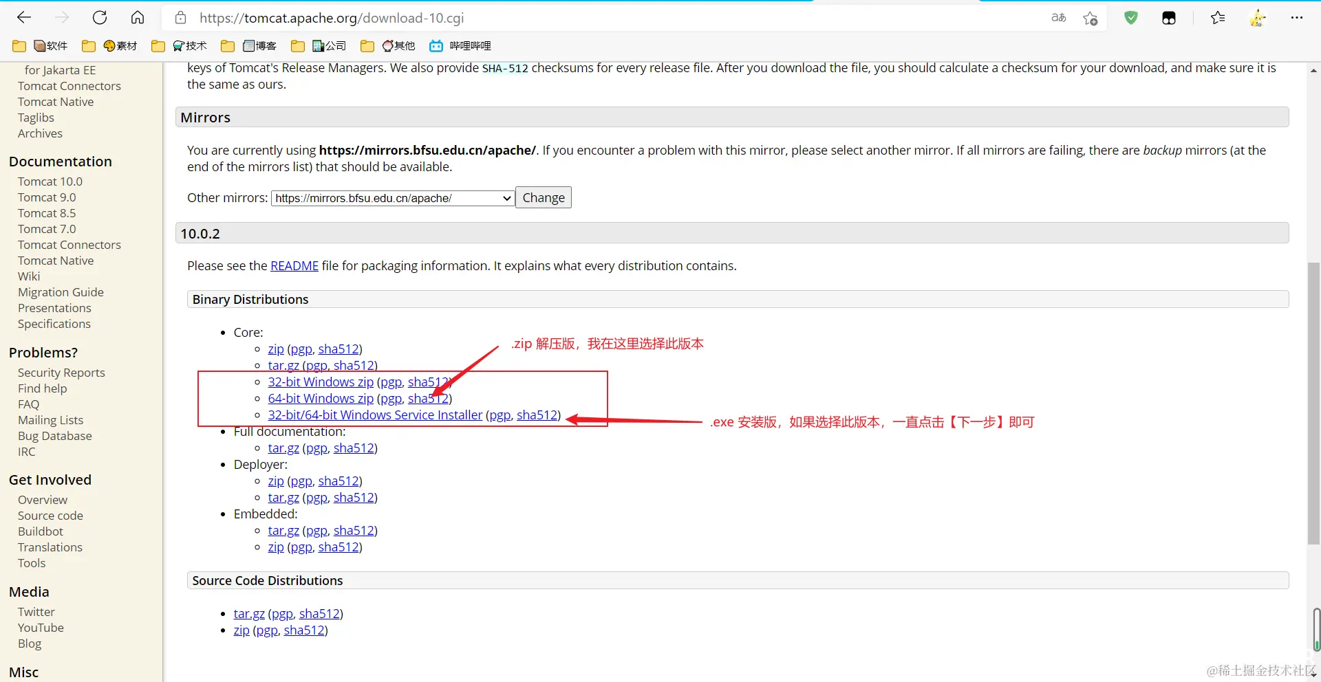Go back to the previous page
Image resolution: width=1321 pixels, height=682 pixels.
(24, 18)
